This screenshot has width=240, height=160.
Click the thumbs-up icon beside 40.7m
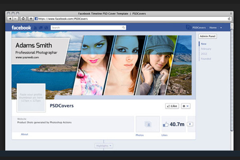(166, 124)
